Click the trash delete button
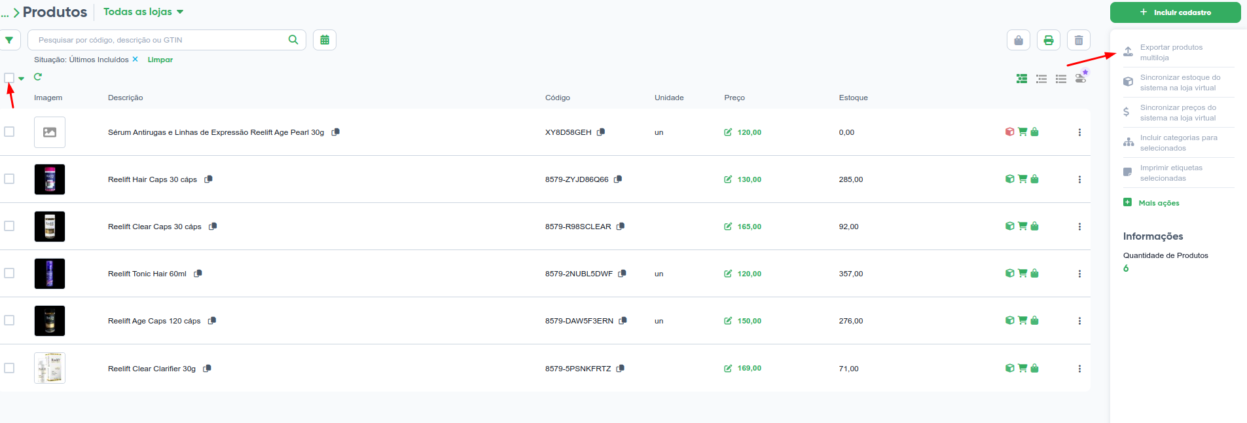Screen dimensions: 1247x423 [x=1079, y=40]
